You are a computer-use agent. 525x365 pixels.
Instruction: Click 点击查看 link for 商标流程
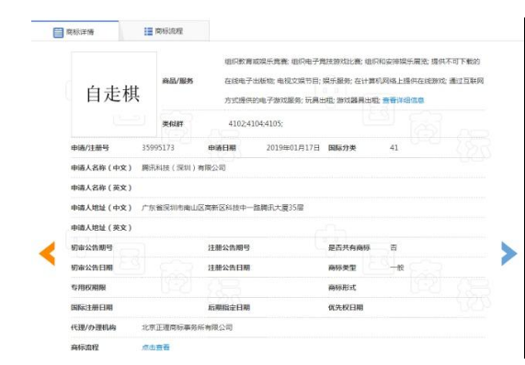[x=155, y=348]
